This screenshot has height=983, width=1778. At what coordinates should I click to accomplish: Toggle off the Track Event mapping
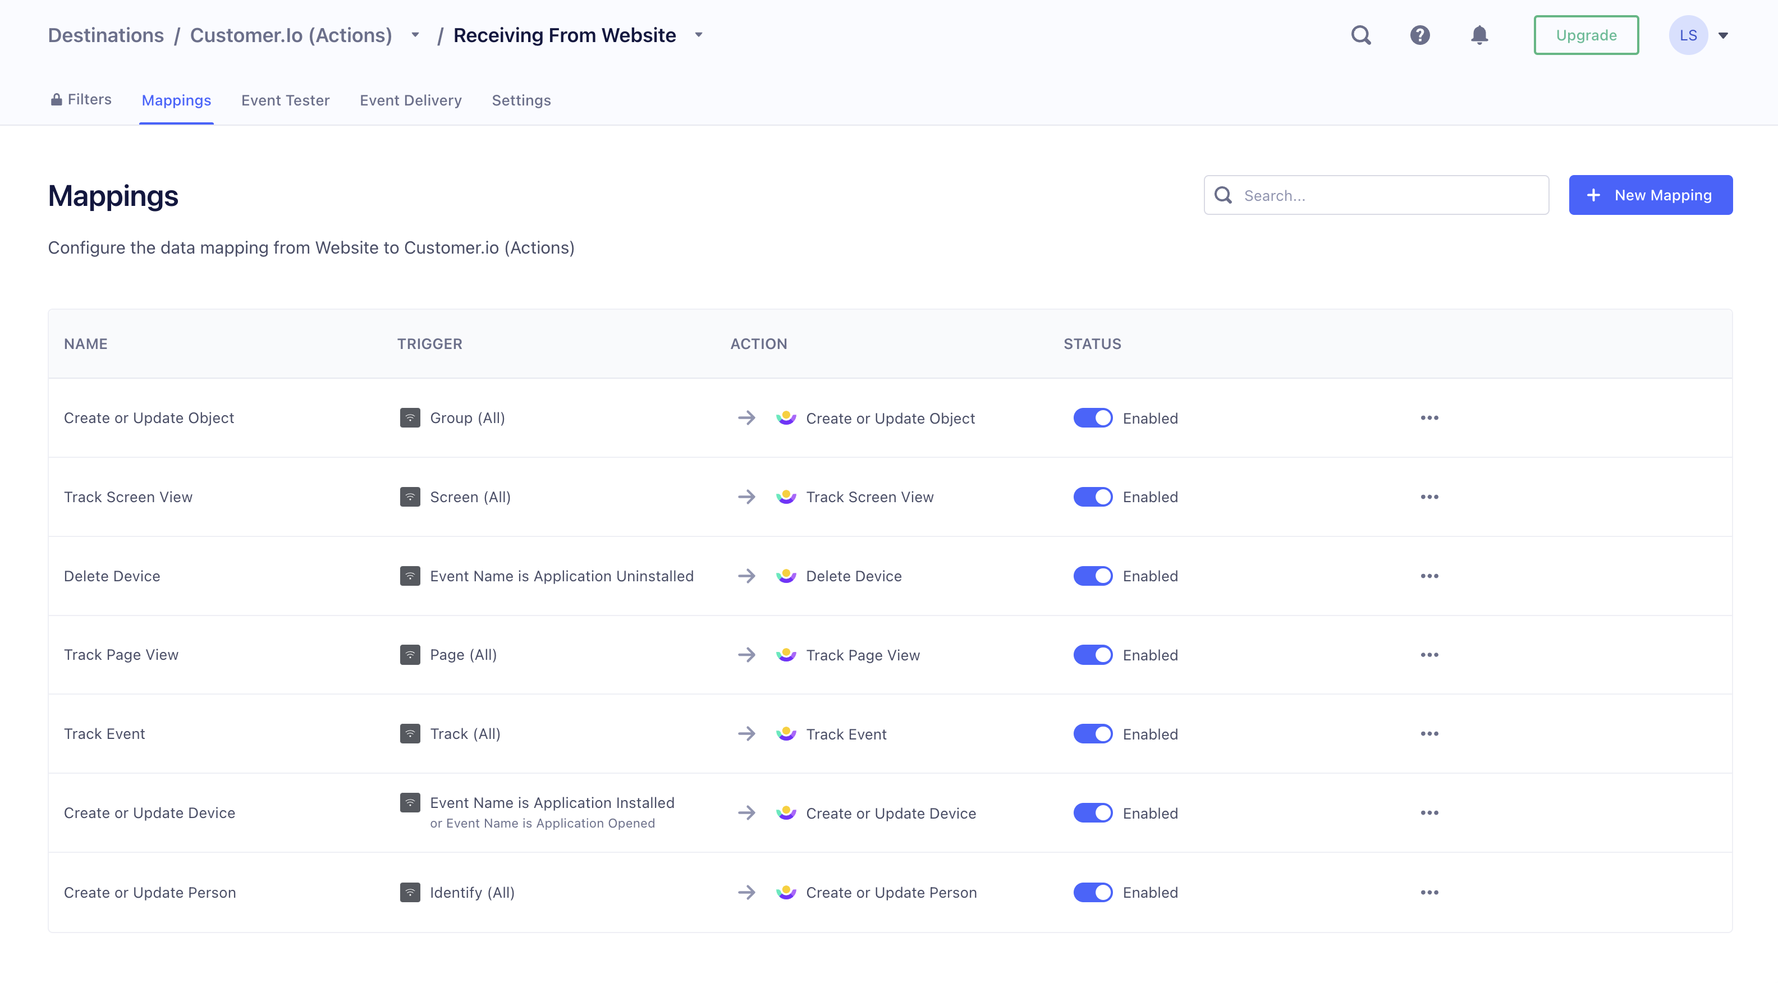click(x=1093, y=734)
